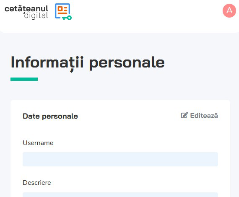Focus the Descriere input field
The height and width of the screenshot is (197, 239).
pyautogui.click(x=120, y=194)
